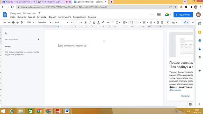The width and height of the screenshot is (203, 114).
Task: Click the document title Документ без назви
Action: (23, 13)
